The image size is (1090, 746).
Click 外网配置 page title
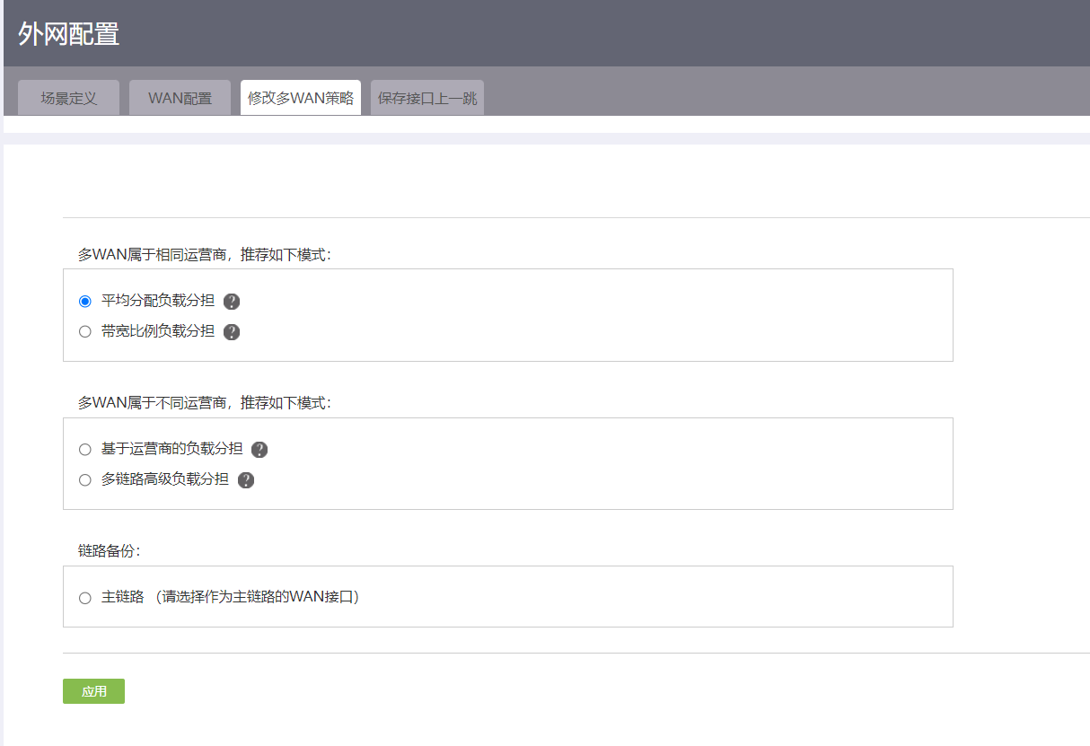tap(68, 34)
